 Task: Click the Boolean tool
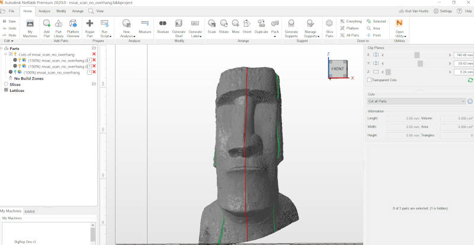click(162, 27)
